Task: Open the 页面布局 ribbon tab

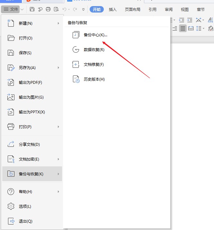Action: tap(133, 10)
